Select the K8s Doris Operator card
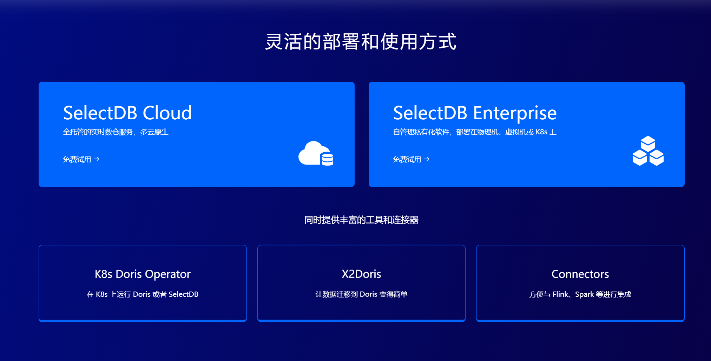Viewport: 711px width, 361px height. tap(143, 283)
